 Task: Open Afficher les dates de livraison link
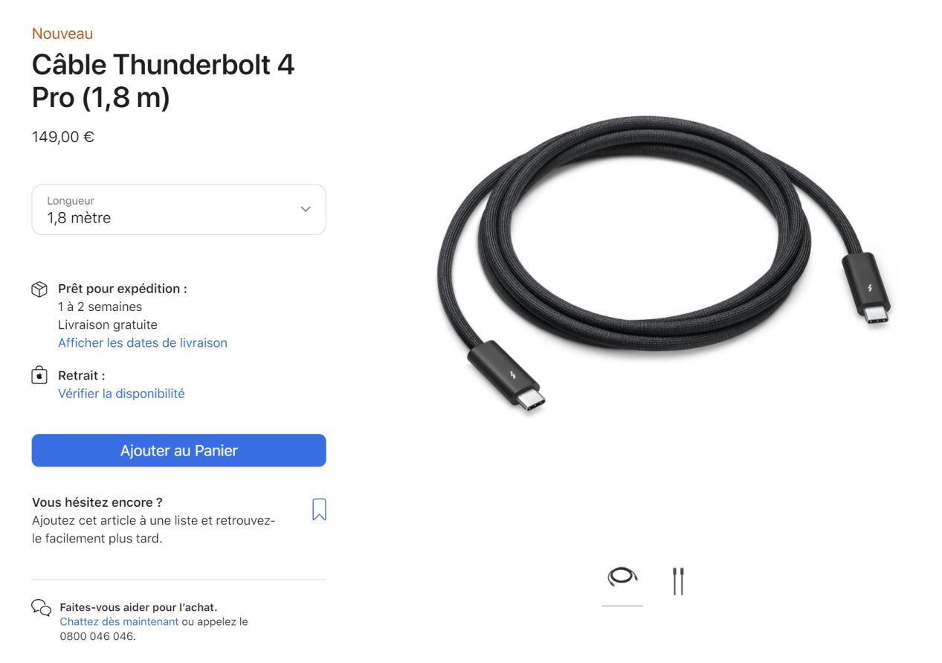pos(143,343)
